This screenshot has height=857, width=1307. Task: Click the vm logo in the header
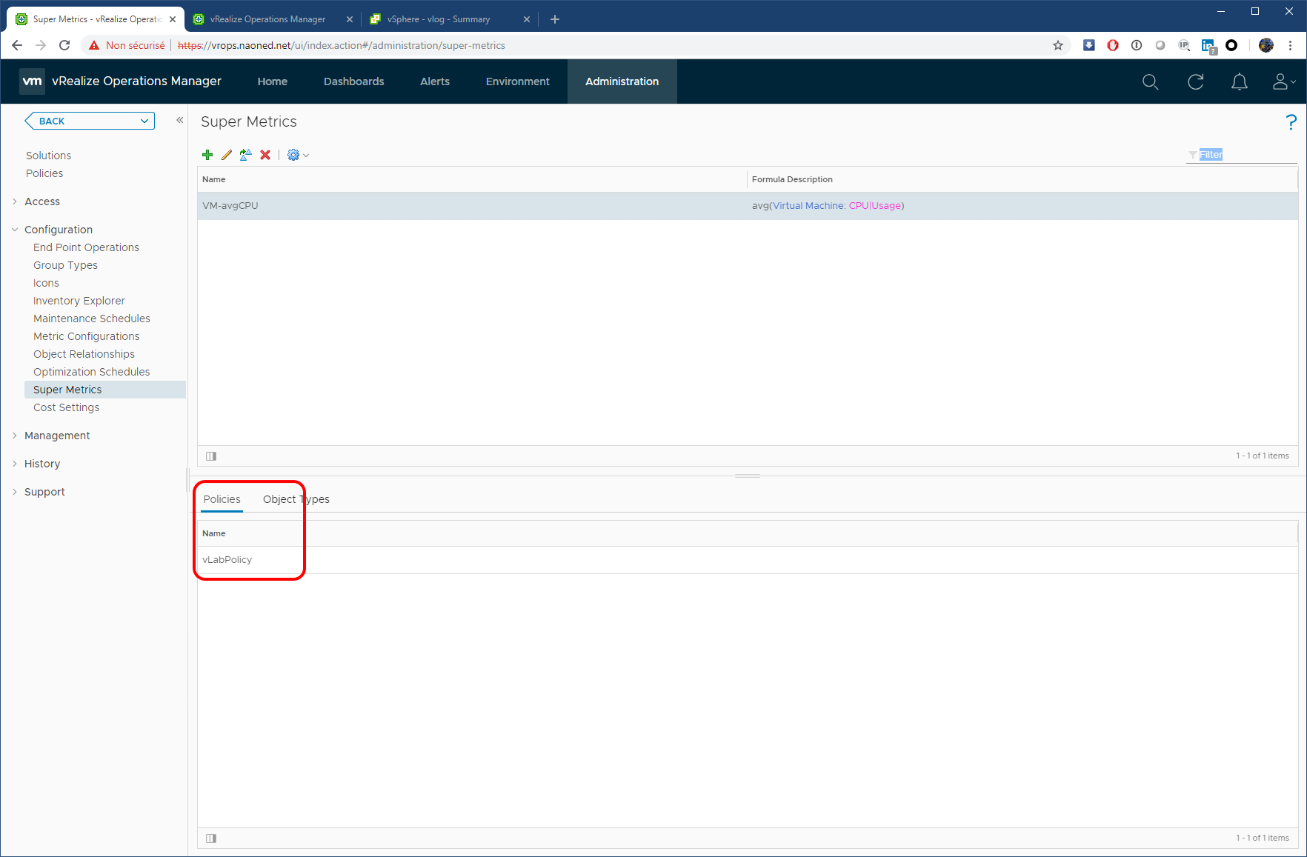(33, 81)
